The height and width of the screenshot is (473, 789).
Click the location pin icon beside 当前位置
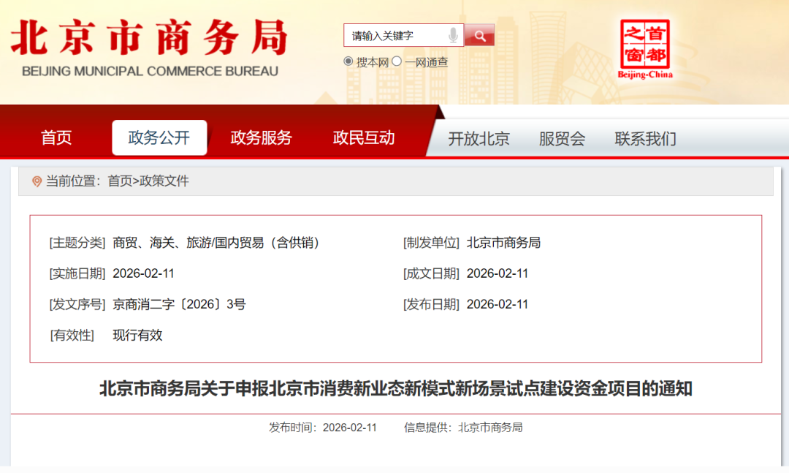tap(37, 181)
